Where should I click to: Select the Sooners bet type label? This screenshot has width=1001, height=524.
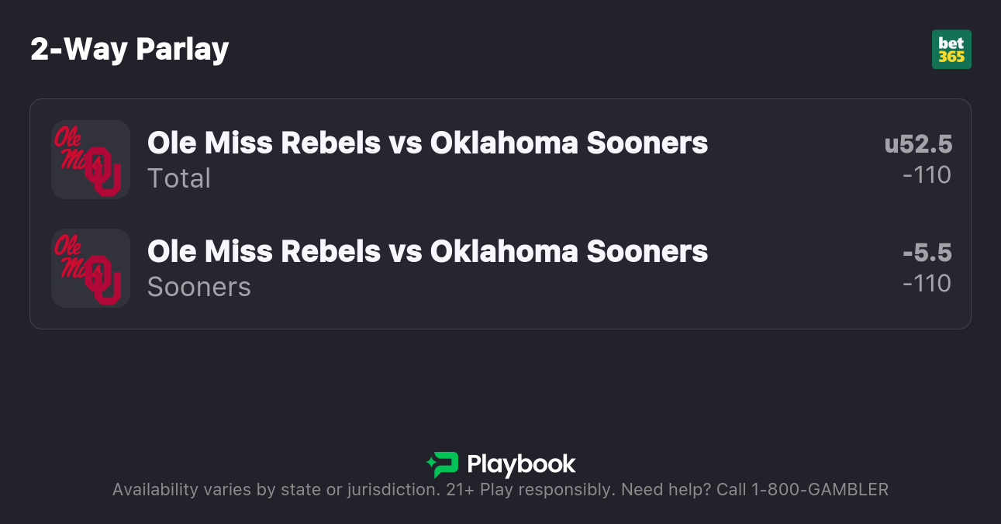click(x=198, y=287)
